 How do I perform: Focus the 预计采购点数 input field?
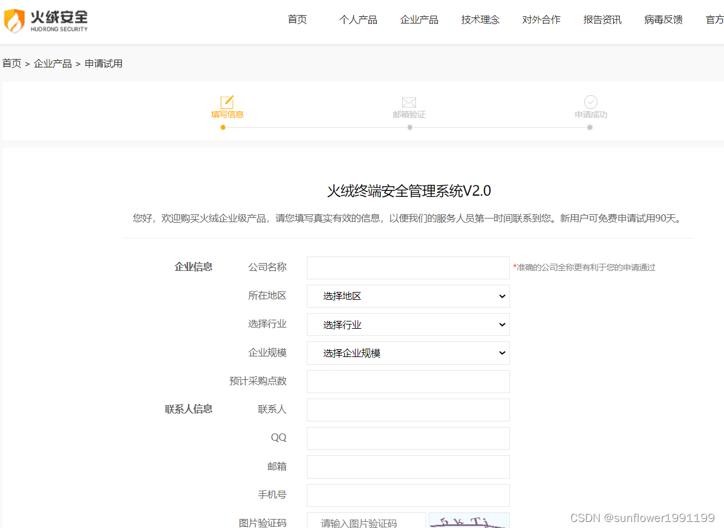408,382
